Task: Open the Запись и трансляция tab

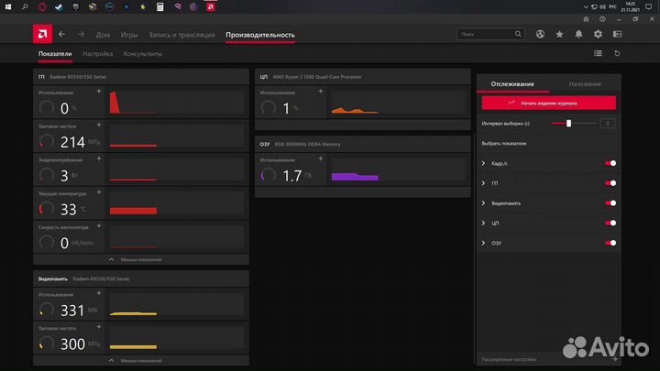Action: point(181,35)
